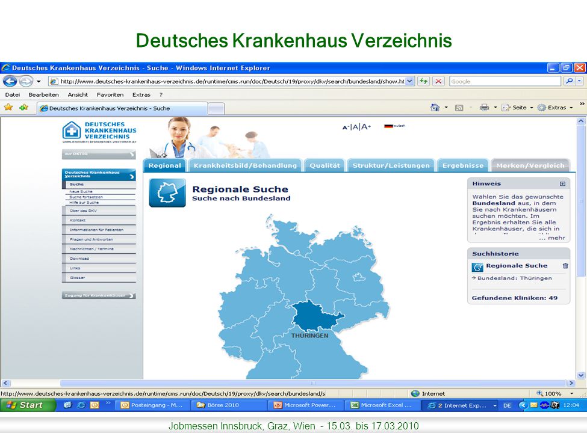Click the Home page icon in the toolbar
The height and width of the screenshot is (433, 587).
435,108
